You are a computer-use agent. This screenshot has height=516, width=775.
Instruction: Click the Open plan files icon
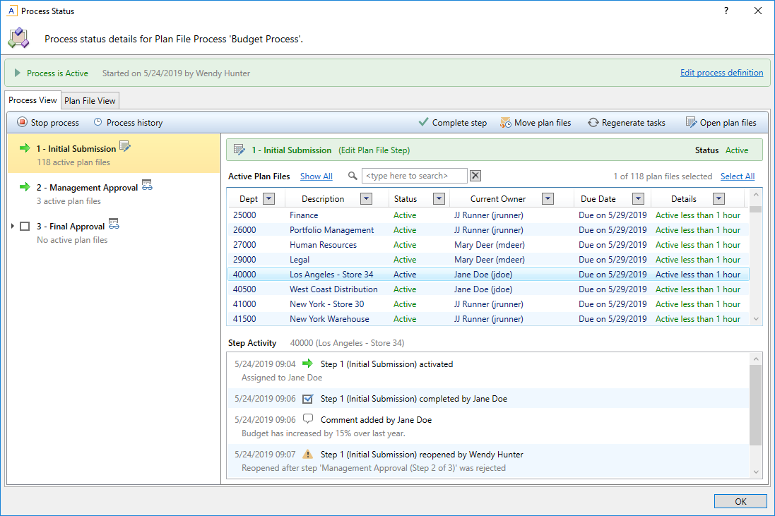coord(690,122)
